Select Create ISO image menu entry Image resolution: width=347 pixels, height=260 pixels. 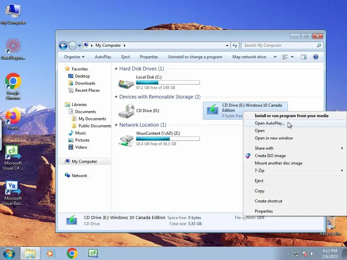pos(295,156)
